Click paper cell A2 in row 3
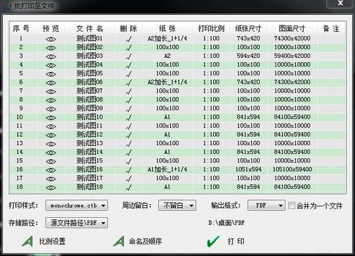Screen dimensions: 355x256 click(167, 56)
